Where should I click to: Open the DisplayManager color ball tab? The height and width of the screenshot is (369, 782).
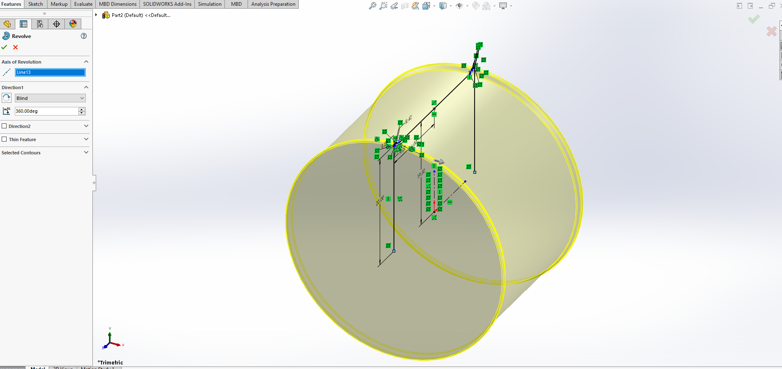point(73,24)
